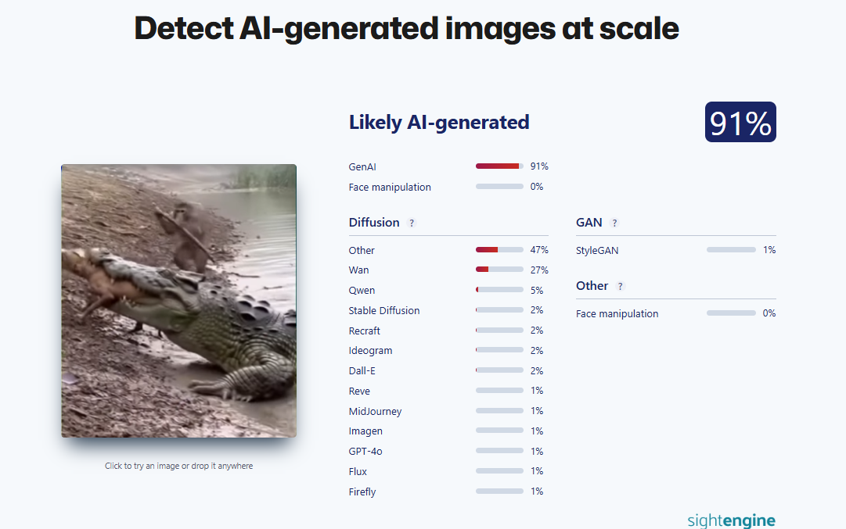This screenshot has width=846, height=529.
Task: Open the help icon beside the Other heading
Action: [x=621, y=286]
